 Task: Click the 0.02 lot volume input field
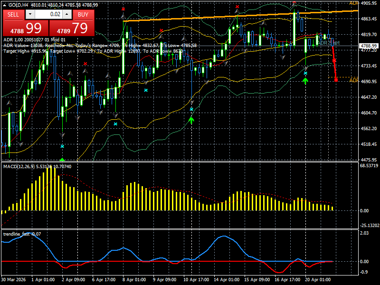pos(48,14)
